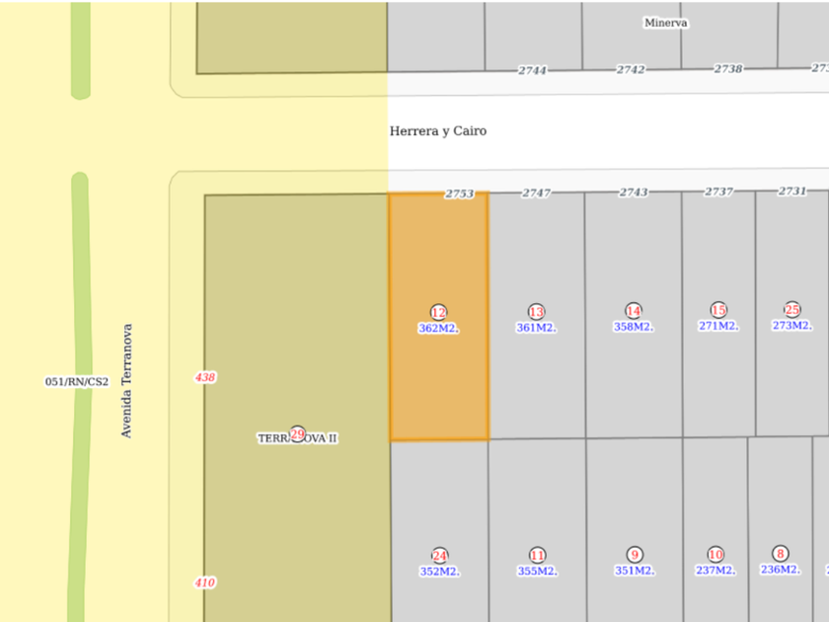Select the 355M2. area label

coord(537,571)
